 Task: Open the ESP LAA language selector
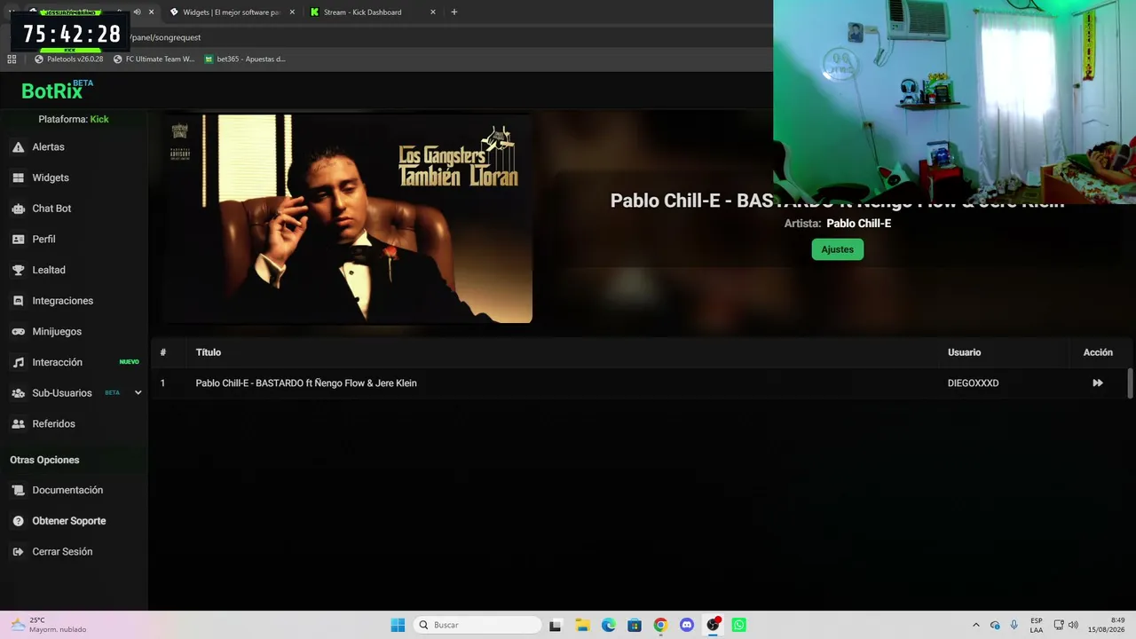coord(1037,625)
